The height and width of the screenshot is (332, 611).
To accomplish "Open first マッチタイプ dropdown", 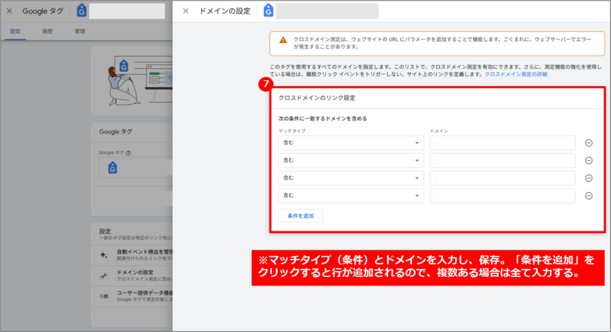I will click(351, 143).
